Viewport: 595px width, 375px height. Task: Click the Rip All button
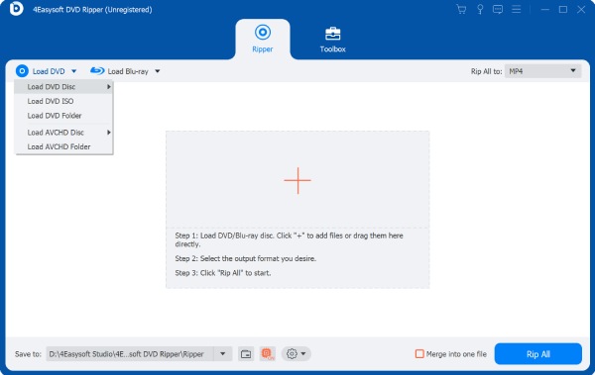538,354
